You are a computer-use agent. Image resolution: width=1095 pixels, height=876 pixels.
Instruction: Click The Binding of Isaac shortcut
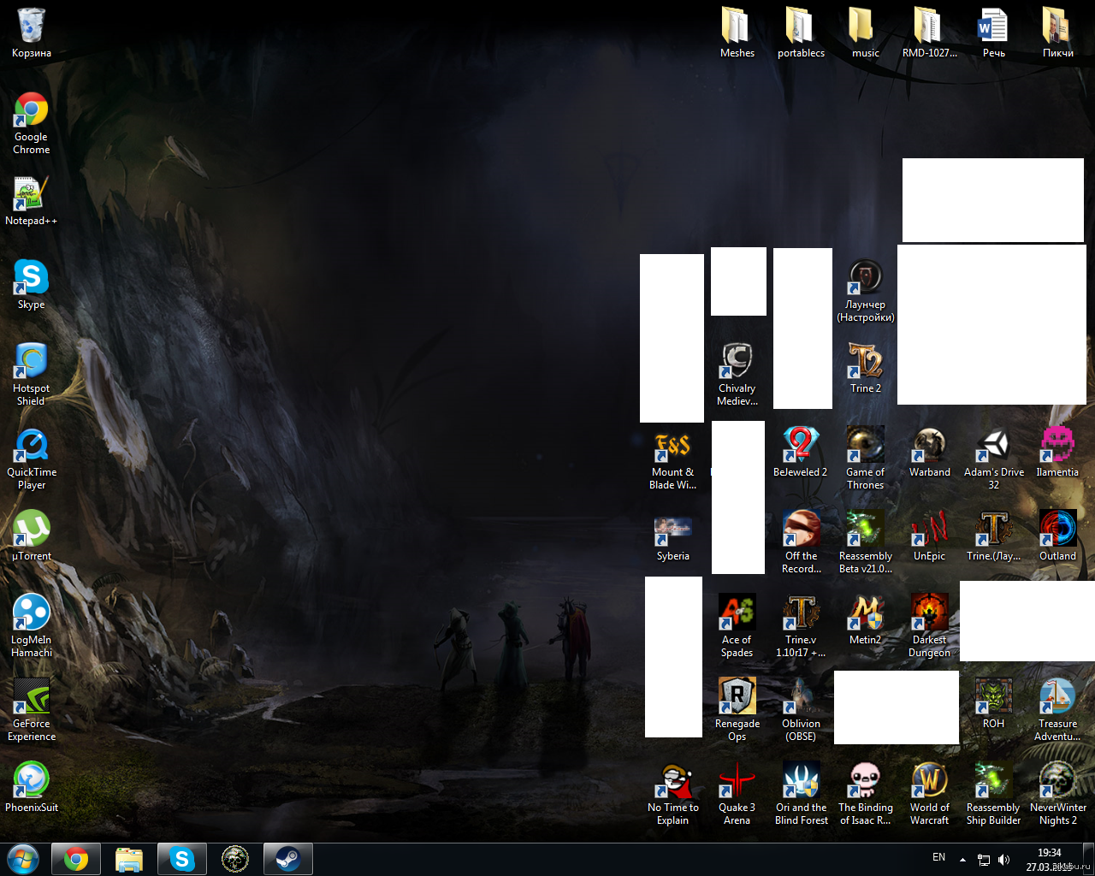[x=865, y=780]
